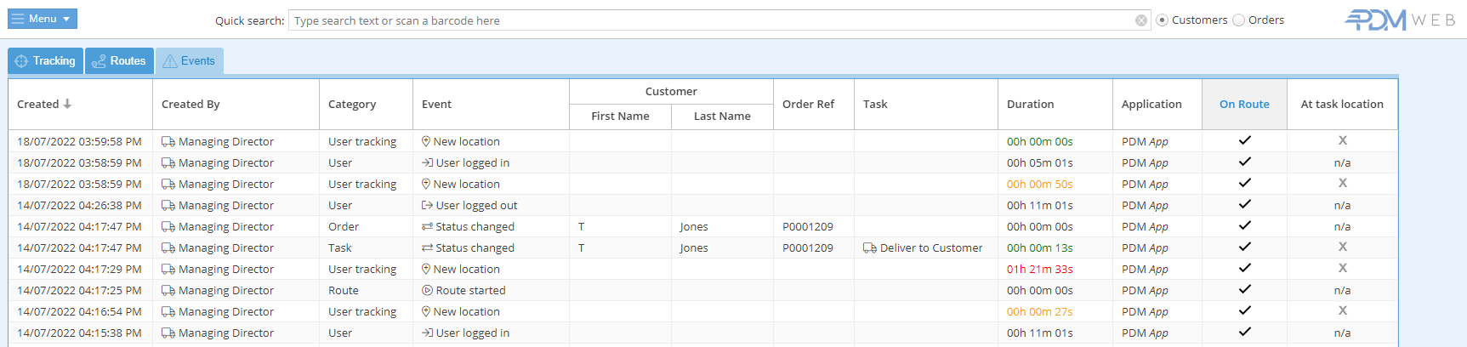Click the On Route column header

1243,104
